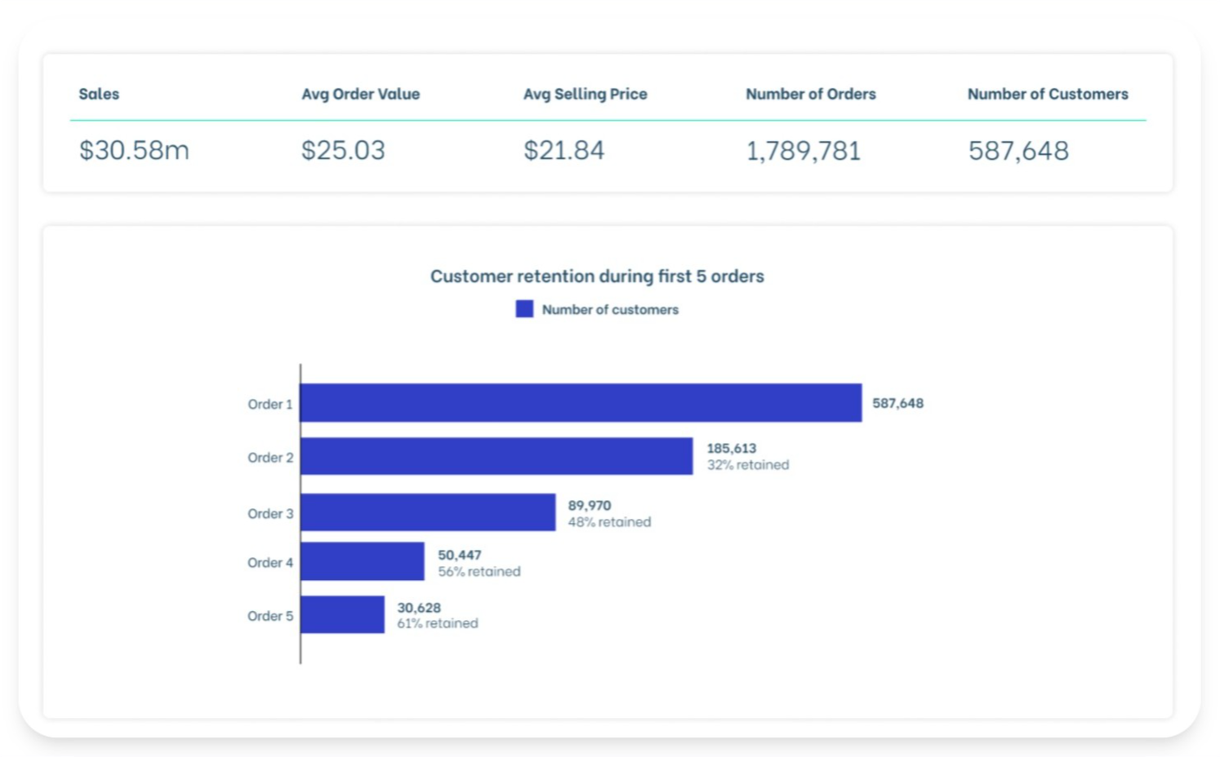This screenshot has height=757, width=1220.
Task: Toggle the Number of customers legend entry
Action: click(x=609, y=309)
